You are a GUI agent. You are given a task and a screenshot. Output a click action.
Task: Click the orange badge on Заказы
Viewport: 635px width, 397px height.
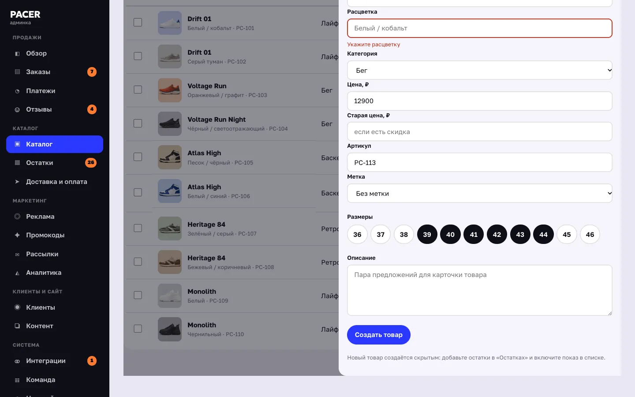(92, 72)
